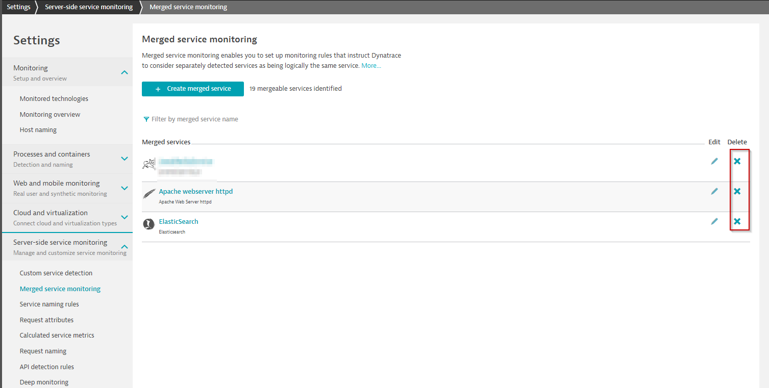Open Request naming settings

point(43,351)
